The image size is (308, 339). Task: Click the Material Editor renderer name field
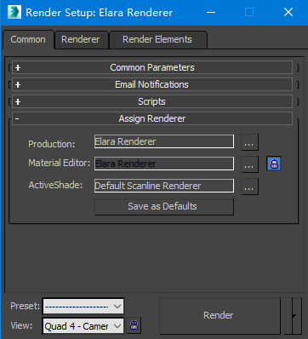164,164
